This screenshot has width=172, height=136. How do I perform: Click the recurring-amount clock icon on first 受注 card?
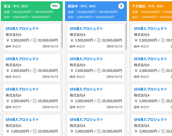pyautogui.click(x=35, y=40)
